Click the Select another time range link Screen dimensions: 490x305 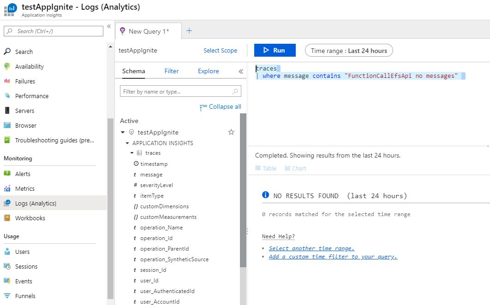click(311, 248)
